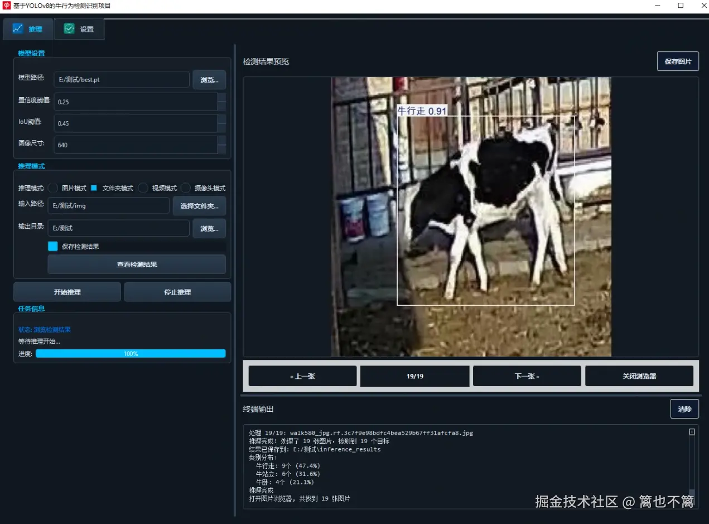Click the 牛行走: 9个 (47.4%) line
Screen dimensions: 709x524
pyautogui.click(x=288, y=465)
